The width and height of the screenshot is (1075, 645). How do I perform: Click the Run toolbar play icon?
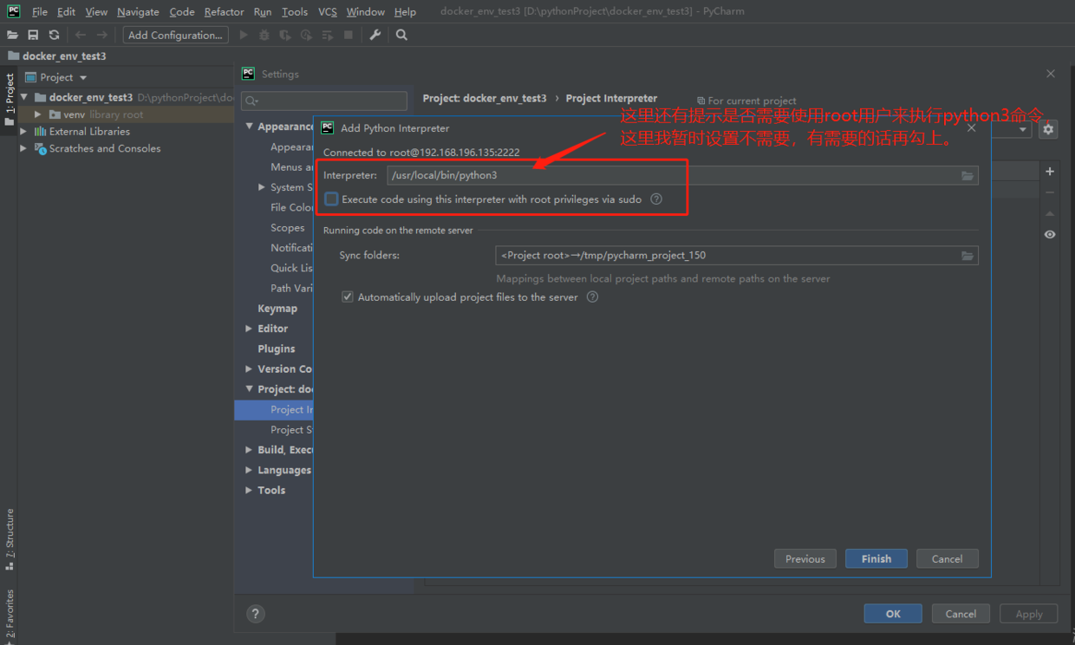tap(244, 35)
